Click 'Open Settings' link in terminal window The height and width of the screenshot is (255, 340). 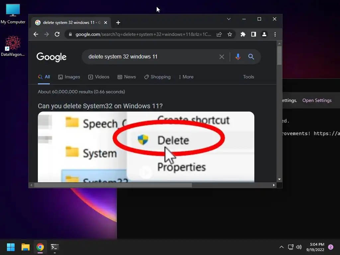(x=317, y=100)
